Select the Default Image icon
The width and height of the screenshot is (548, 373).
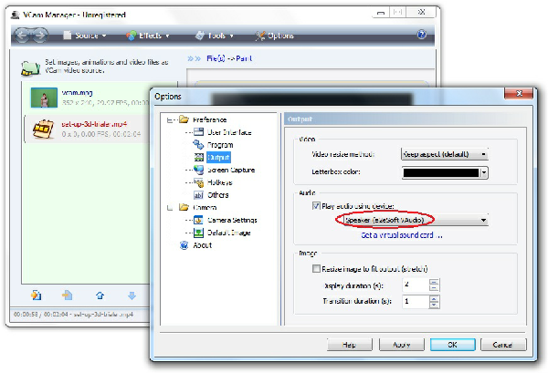pyautogui.click(x=199, y=233)
